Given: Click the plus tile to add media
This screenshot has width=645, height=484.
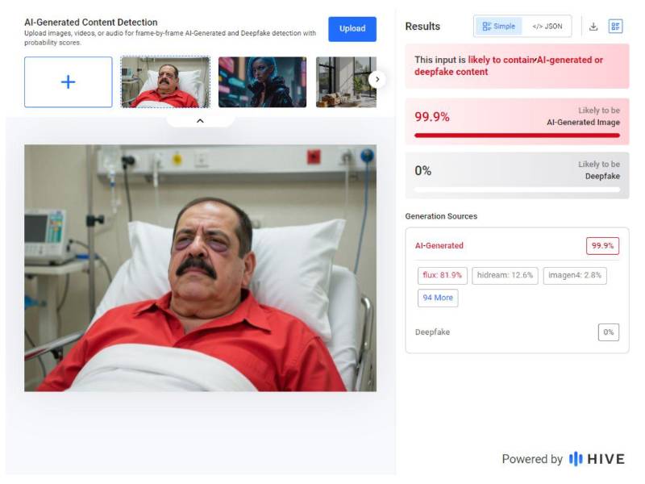Looking at the screenshot, I should [69, 82].
